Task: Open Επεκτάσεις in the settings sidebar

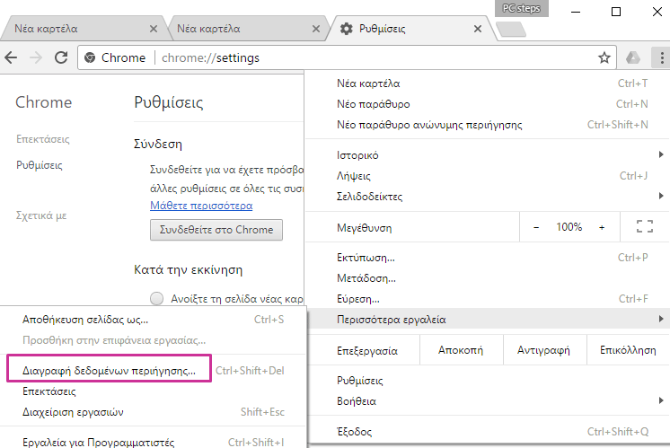Action: pos(43,139)
